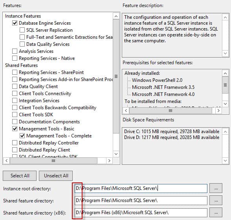Enable Analysis Services feature

15,51
